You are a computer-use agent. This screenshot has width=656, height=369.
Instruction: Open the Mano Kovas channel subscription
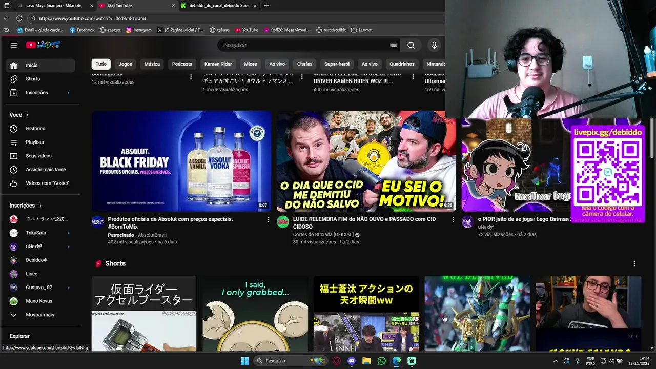pos(40,301)
